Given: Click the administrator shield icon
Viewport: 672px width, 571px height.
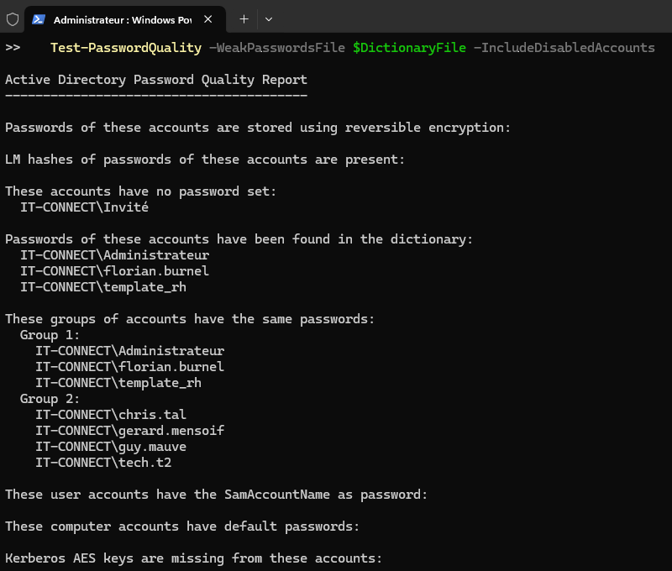Looking at the screenshot, I should (12, 18).
